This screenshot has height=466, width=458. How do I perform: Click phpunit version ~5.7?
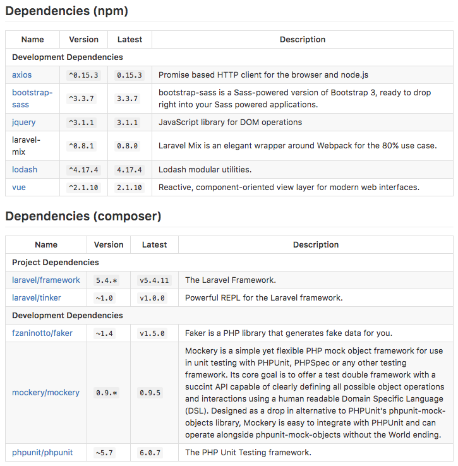[104, 453]
